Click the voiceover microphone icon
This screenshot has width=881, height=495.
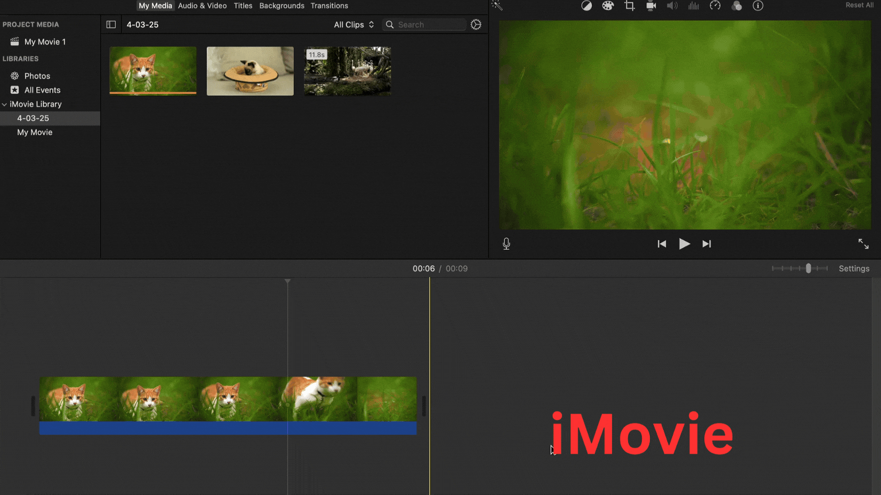coord(506,244)
